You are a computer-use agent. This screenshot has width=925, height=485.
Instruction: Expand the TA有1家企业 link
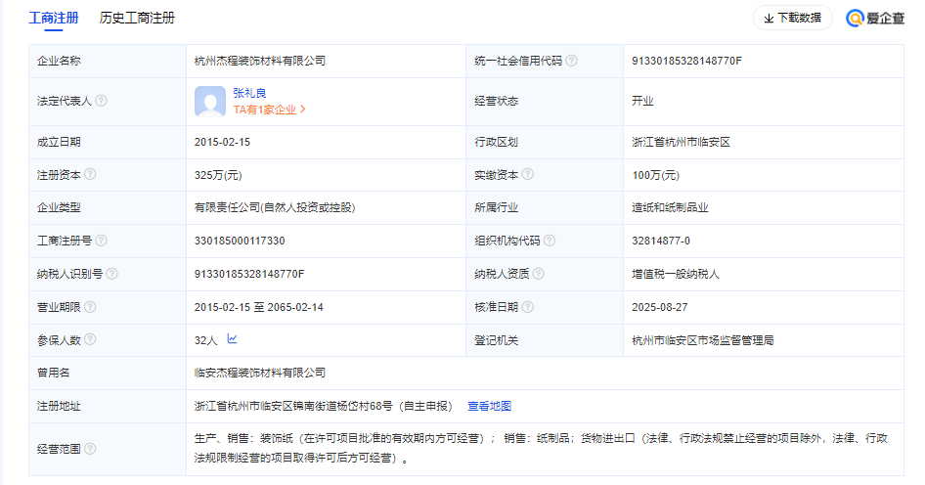coord(270,110)
